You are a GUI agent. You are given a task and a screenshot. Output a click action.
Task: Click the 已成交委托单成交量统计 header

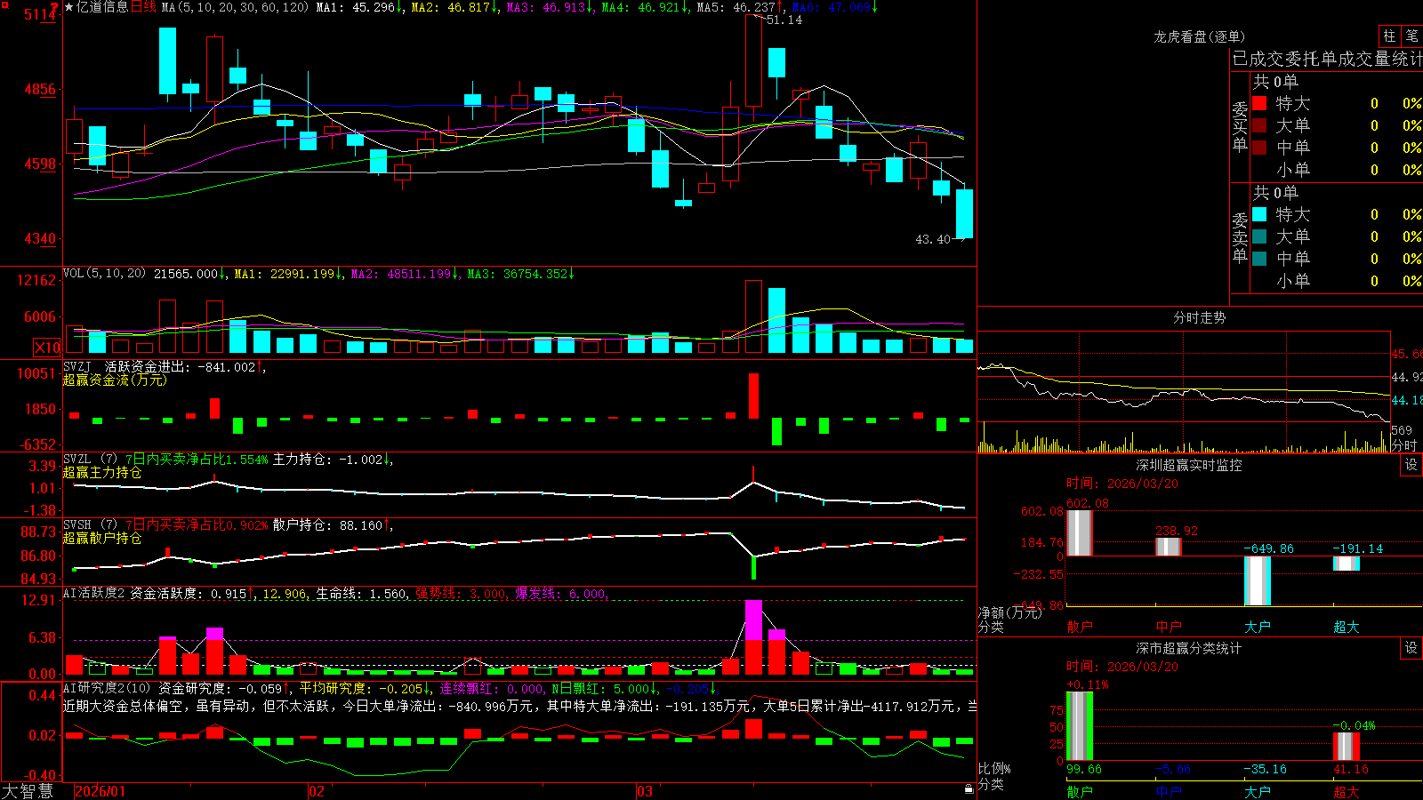pos(1327,59)
